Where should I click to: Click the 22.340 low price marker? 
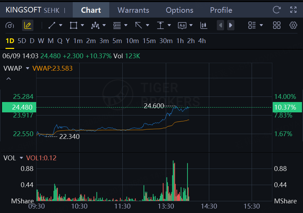[x=69, y=136]
